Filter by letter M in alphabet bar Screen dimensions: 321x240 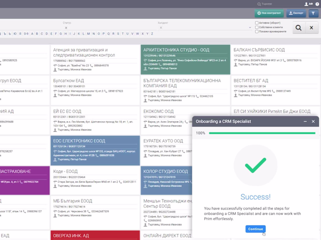click(88, 34)
